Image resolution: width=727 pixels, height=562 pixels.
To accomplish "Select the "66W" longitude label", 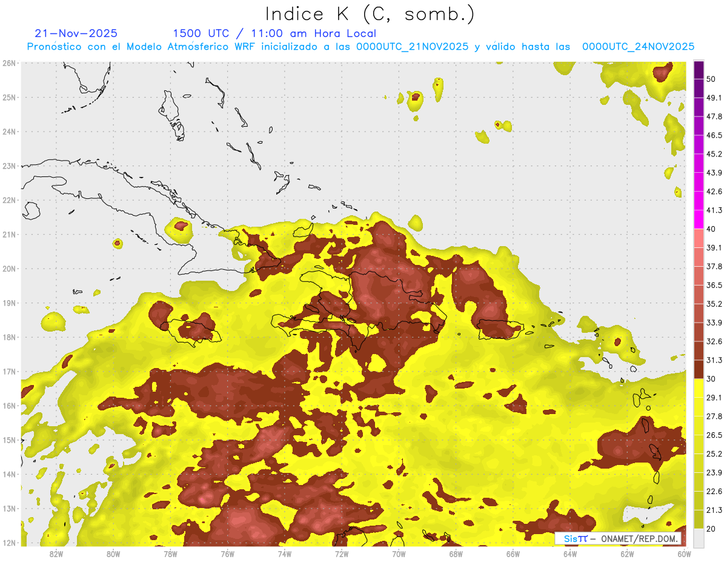I will pos(513,554).
